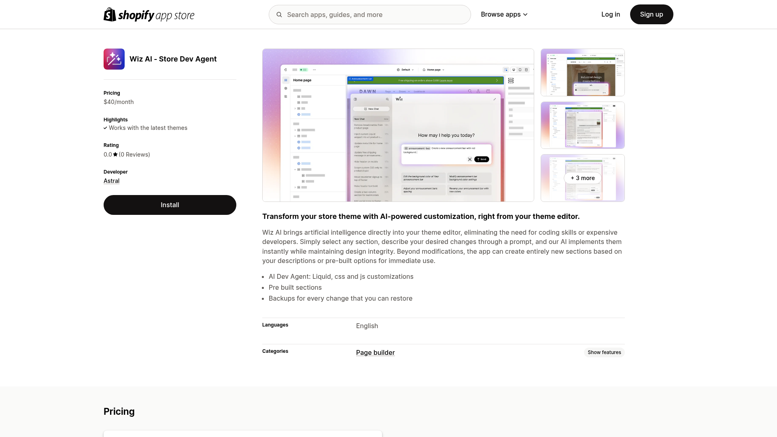This screenshot has width=777, height=437.
Task: Click the (0 Reviews) rating text
Action: pyautogui.click(x=134, y=155)
